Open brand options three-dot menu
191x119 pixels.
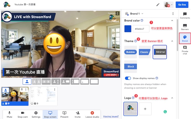[173, 14]
